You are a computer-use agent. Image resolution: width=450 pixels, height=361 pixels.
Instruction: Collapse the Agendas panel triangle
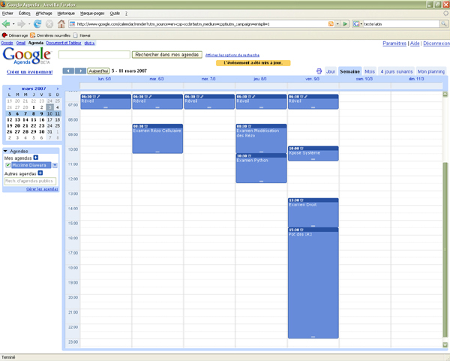click(6, 151)
